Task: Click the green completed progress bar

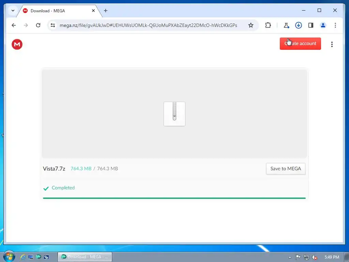Action: (x=174, y=198)
